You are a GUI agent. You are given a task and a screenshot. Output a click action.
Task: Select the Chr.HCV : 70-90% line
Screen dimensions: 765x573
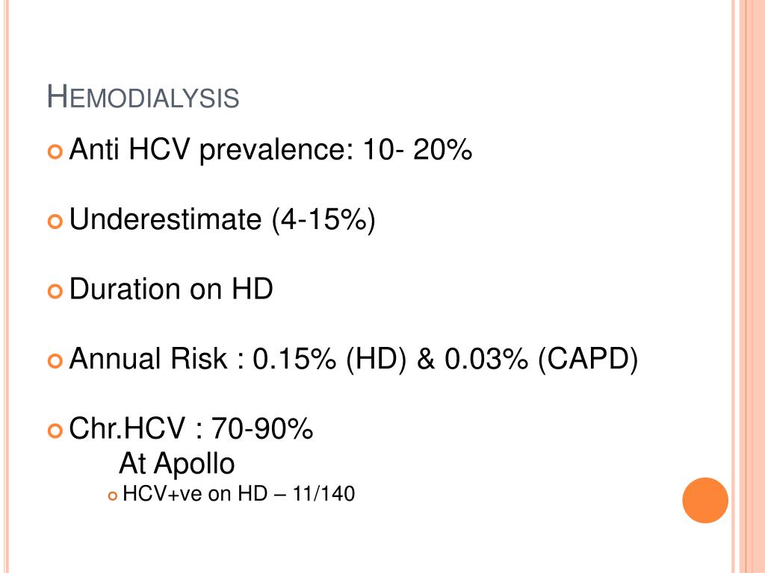pos(191,429)
